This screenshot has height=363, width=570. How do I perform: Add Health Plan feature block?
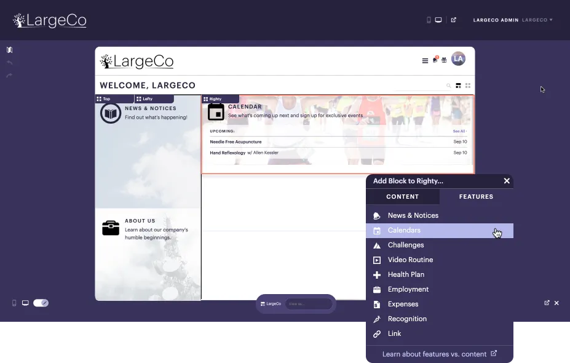pos(440,274)
